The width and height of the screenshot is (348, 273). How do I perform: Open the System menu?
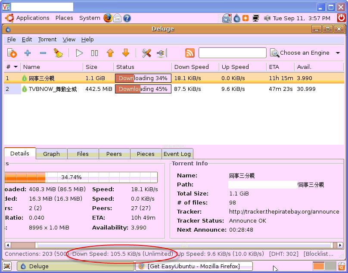[90, 18]
